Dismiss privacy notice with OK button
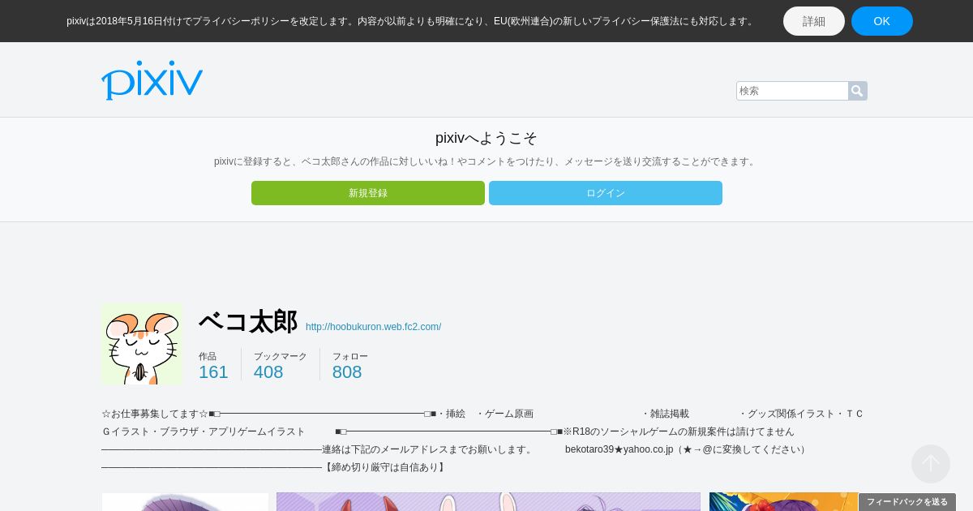 pos(881,21)
